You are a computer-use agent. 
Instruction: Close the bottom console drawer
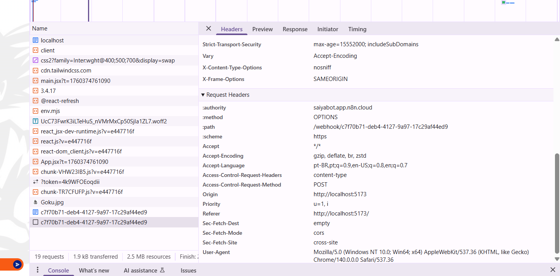click(553, 270)
